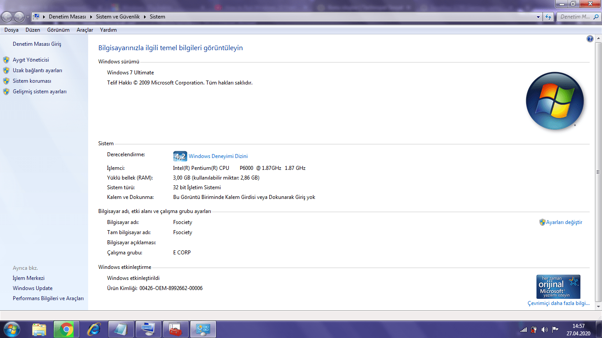Open the Windows Deneyimi Dizini link
Screen dimensions: 602x338
218,156
